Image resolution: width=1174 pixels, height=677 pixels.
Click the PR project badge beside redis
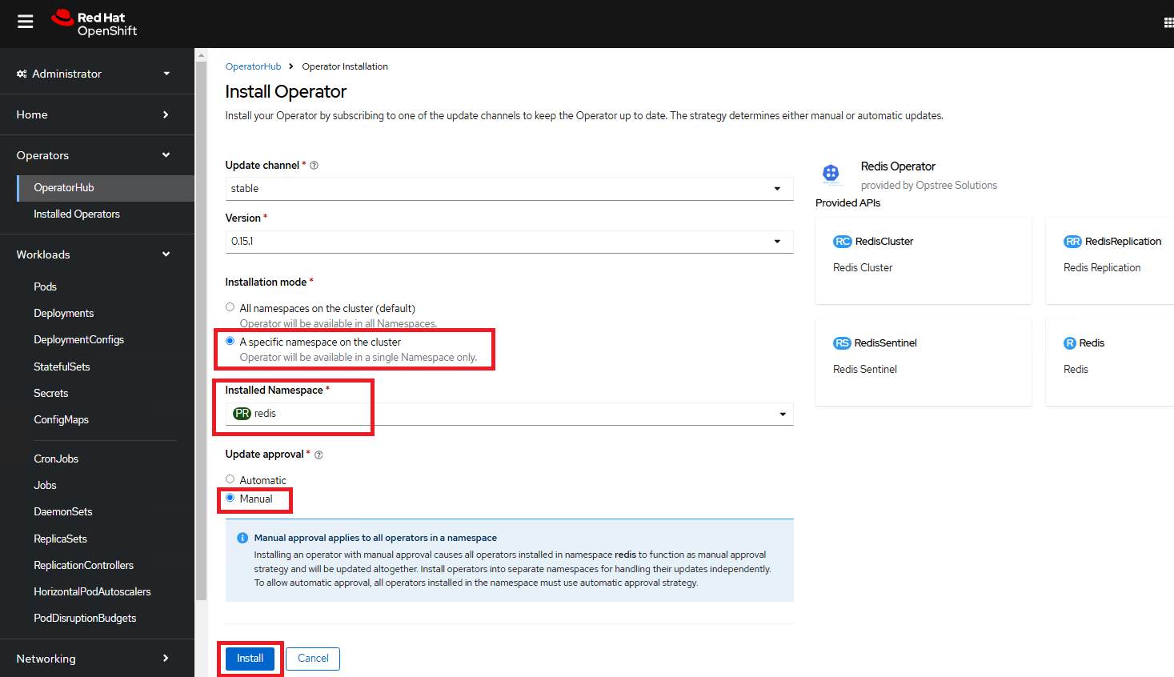242,414
